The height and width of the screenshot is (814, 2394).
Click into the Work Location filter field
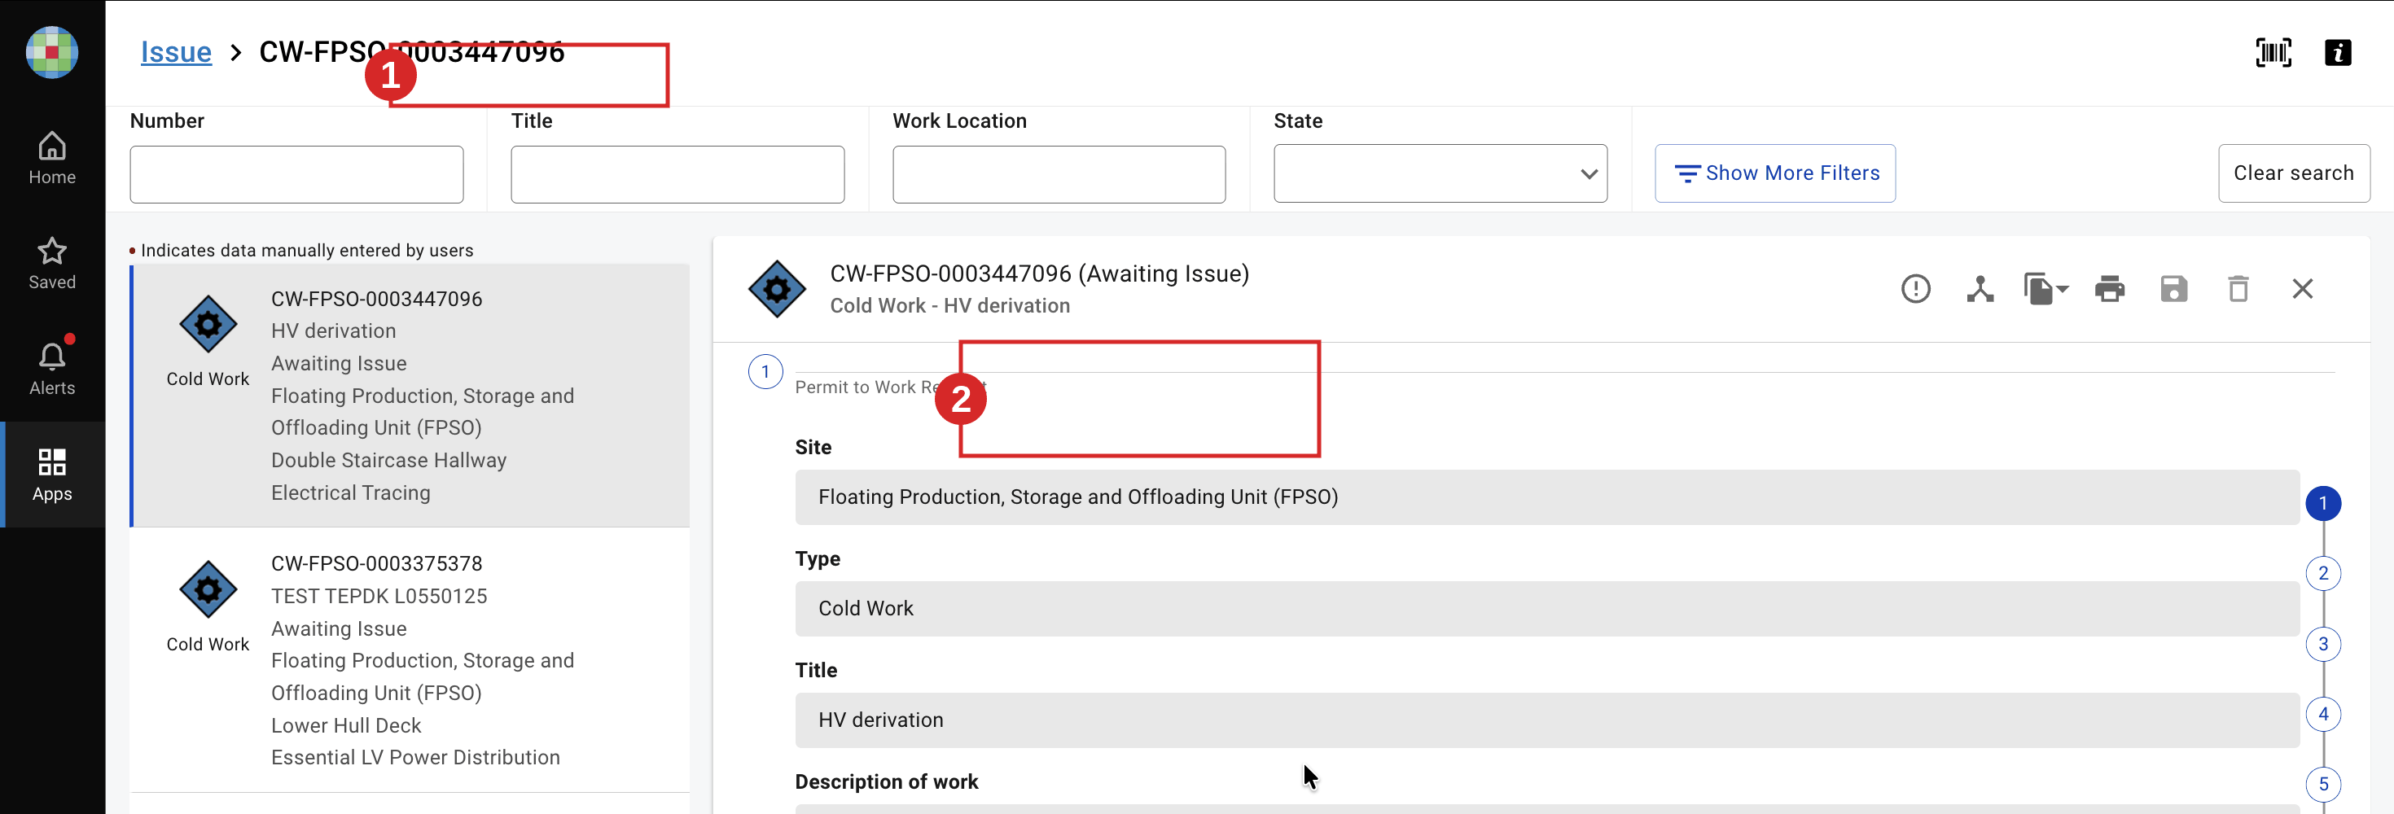click(1059, 175)
